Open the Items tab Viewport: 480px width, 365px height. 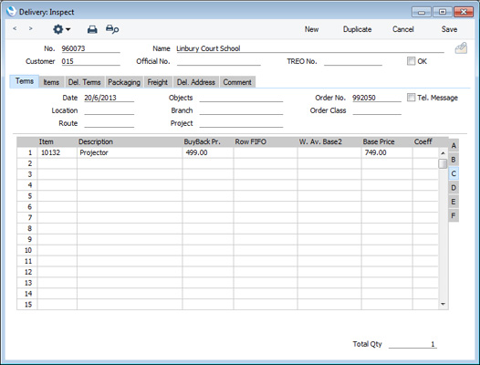pyautogui.click(x=51, y=82)
